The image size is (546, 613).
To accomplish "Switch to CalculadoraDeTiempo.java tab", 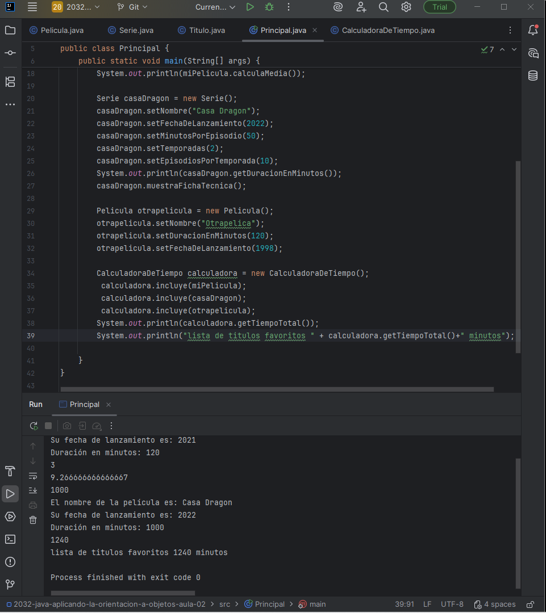I will pyautogui.click(x=383, y=30).
